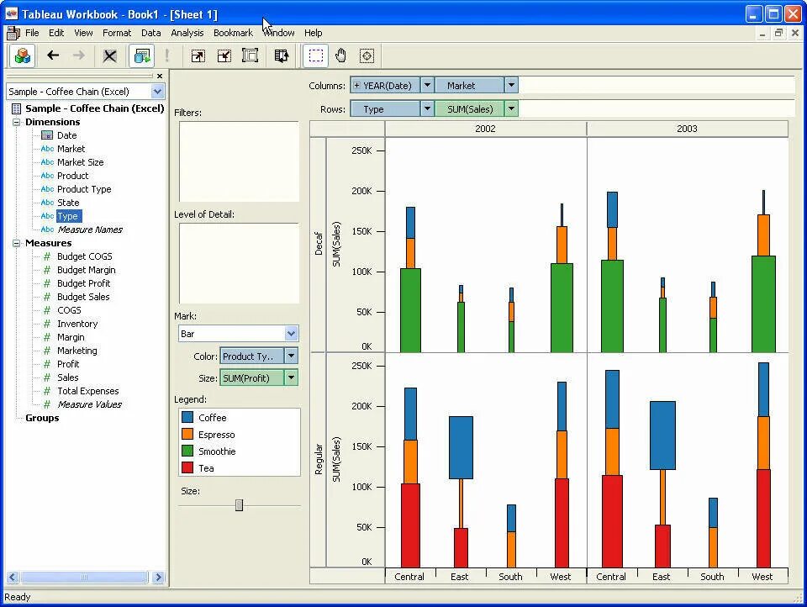Click the back arrow undo icon
This screenshot has width=807, height=607.
pos(52,55)
